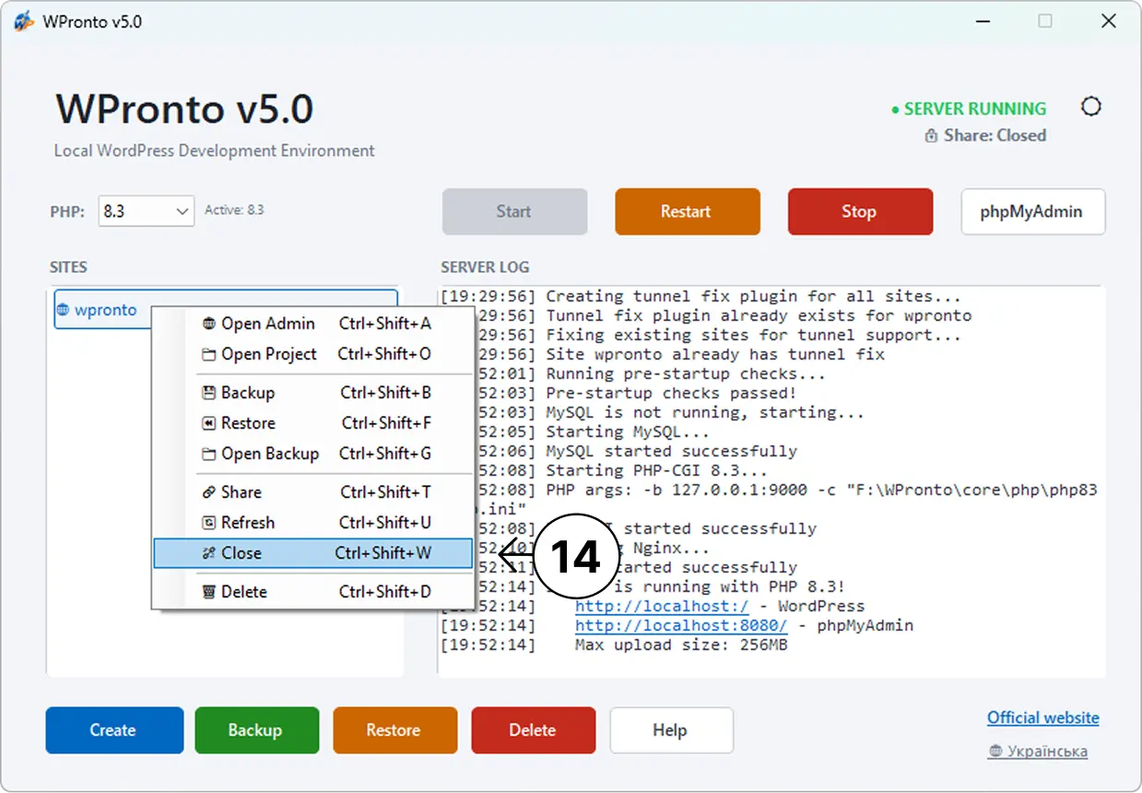This screenshot has width=1142, height=793.
Task: Click the theme toggle circle icon
Action: pos(1091,107)
